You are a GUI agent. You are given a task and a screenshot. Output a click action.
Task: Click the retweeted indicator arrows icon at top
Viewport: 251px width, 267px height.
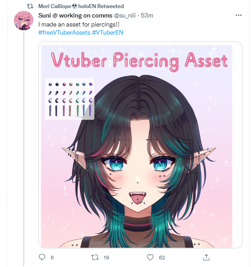(x=30, y=6)
